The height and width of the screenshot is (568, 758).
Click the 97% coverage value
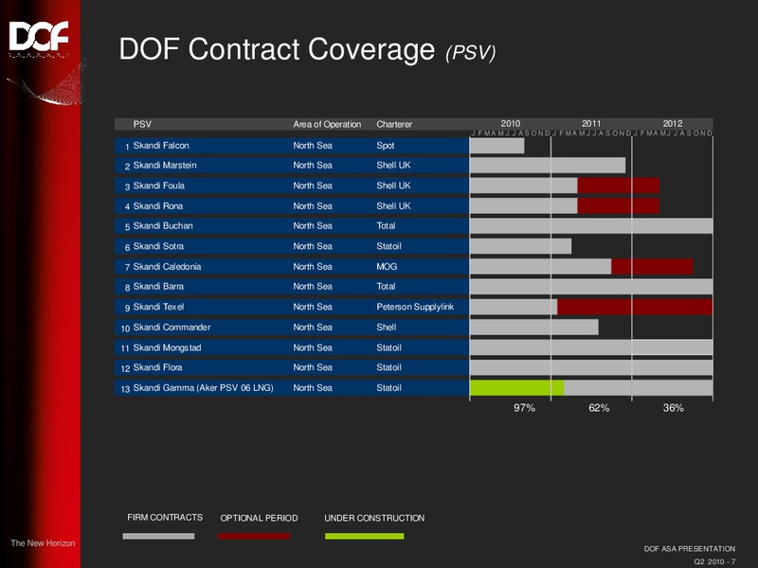click(x=524, y=408)
